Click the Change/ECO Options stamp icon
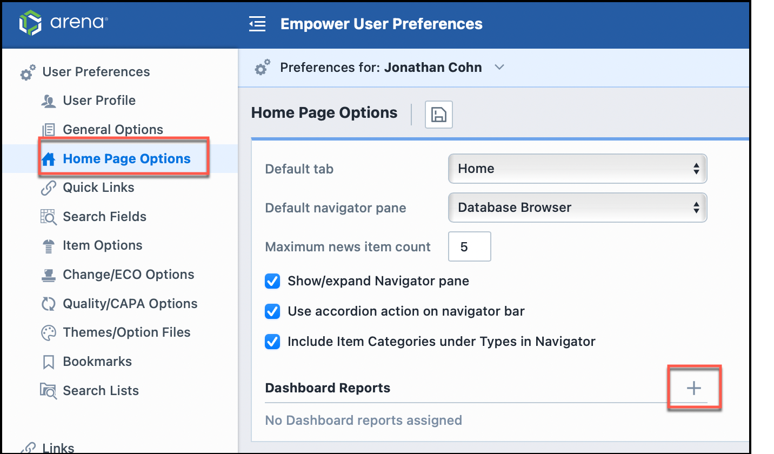This screenshot has height=454, width=774. coord(49,275)
